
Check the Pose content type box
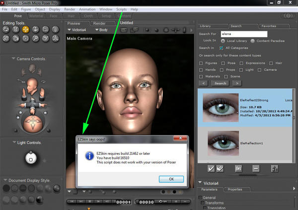pyautogui.click(x=223, y=63)
